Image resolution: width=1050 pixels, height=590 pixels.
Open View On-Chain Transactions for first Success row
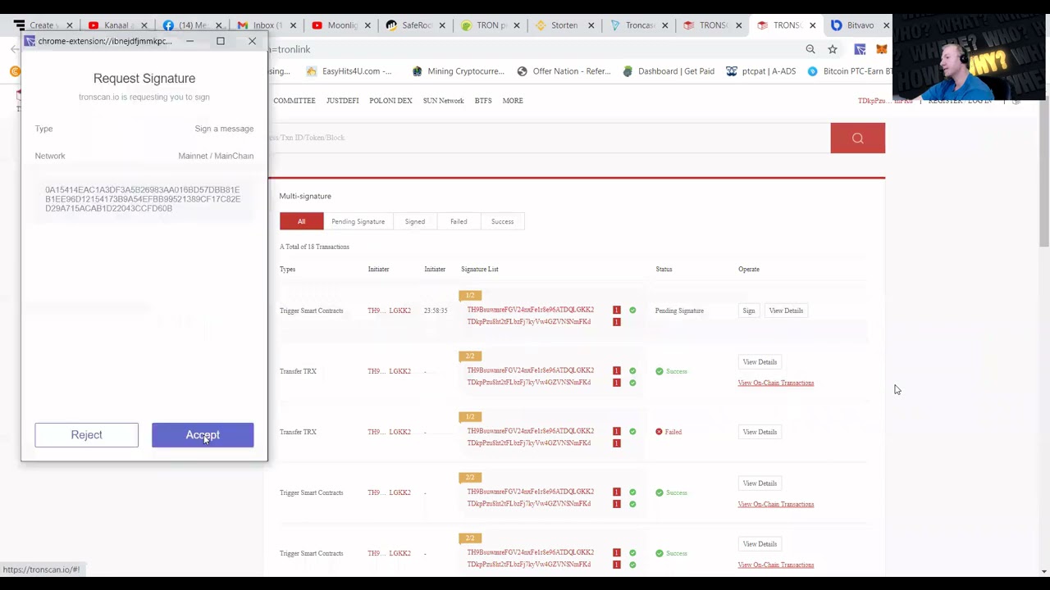[776, 383]
